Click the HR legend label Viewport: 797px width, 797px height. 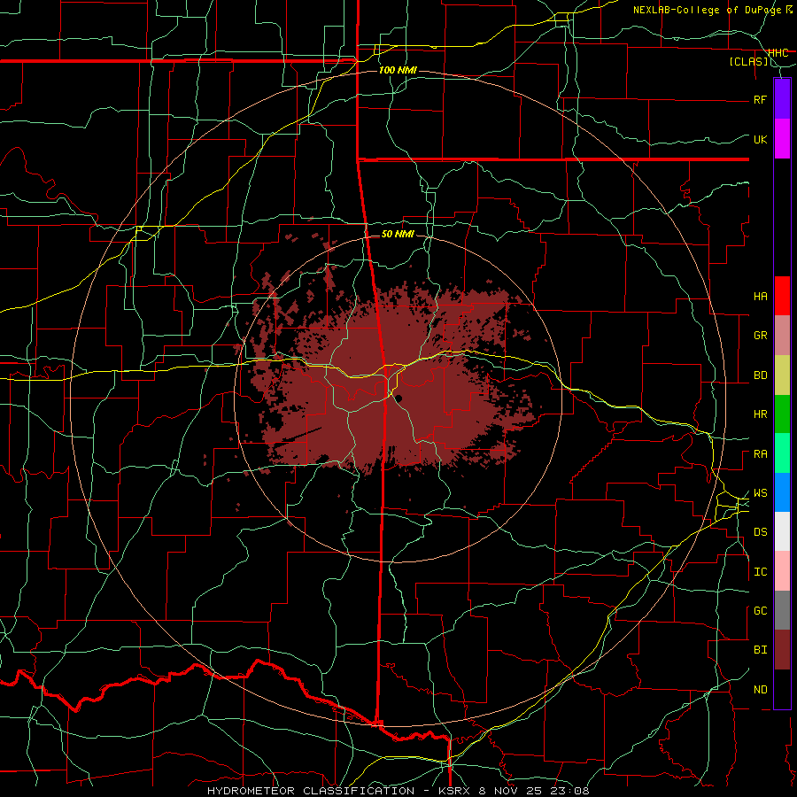coord(761,414)
